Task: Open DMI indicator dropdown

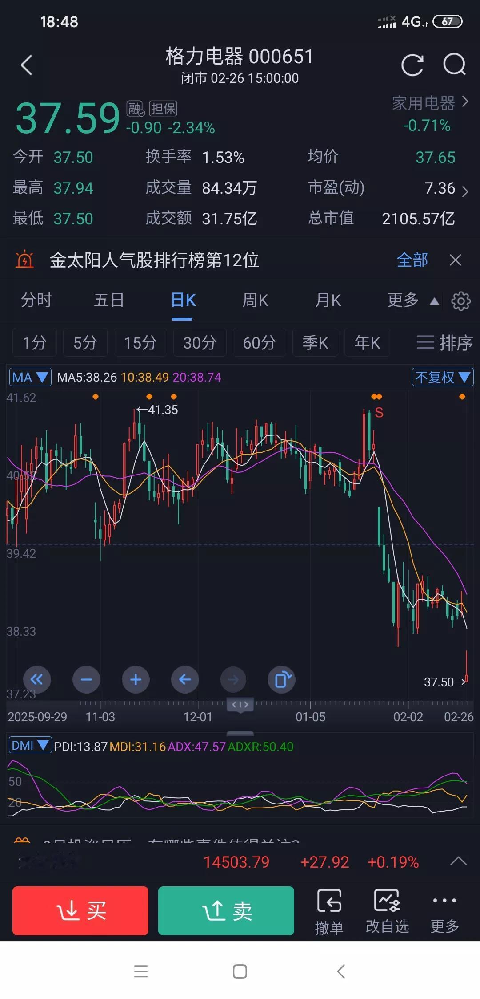Action: coord(30,746)
